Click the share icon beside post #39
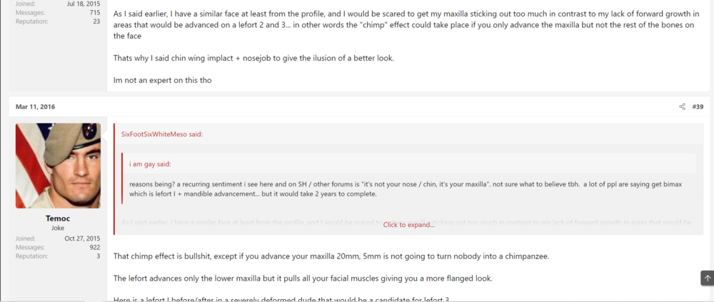 click(682, 106)
